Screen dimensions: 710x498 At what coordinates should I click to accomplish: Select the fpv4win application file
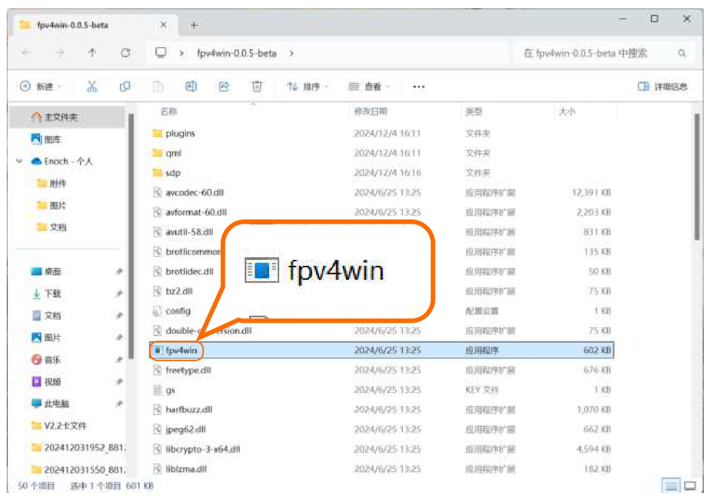click(181, 350)
